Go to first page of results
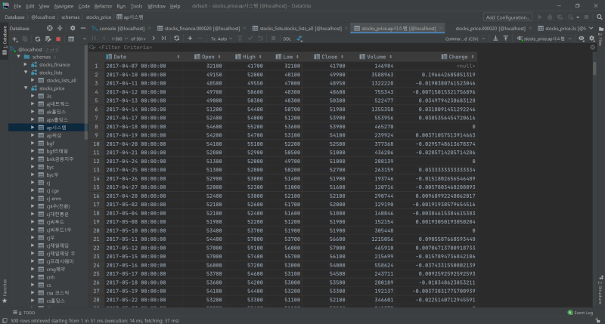This screenshot has width=605, height=324. tap(94, 39)
